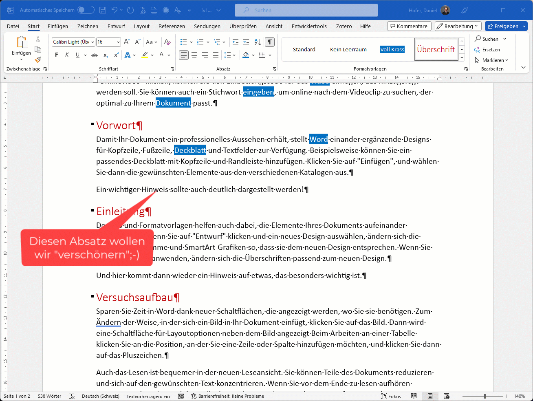Click the zoom slider in the status bar

(x=484, y=396)
